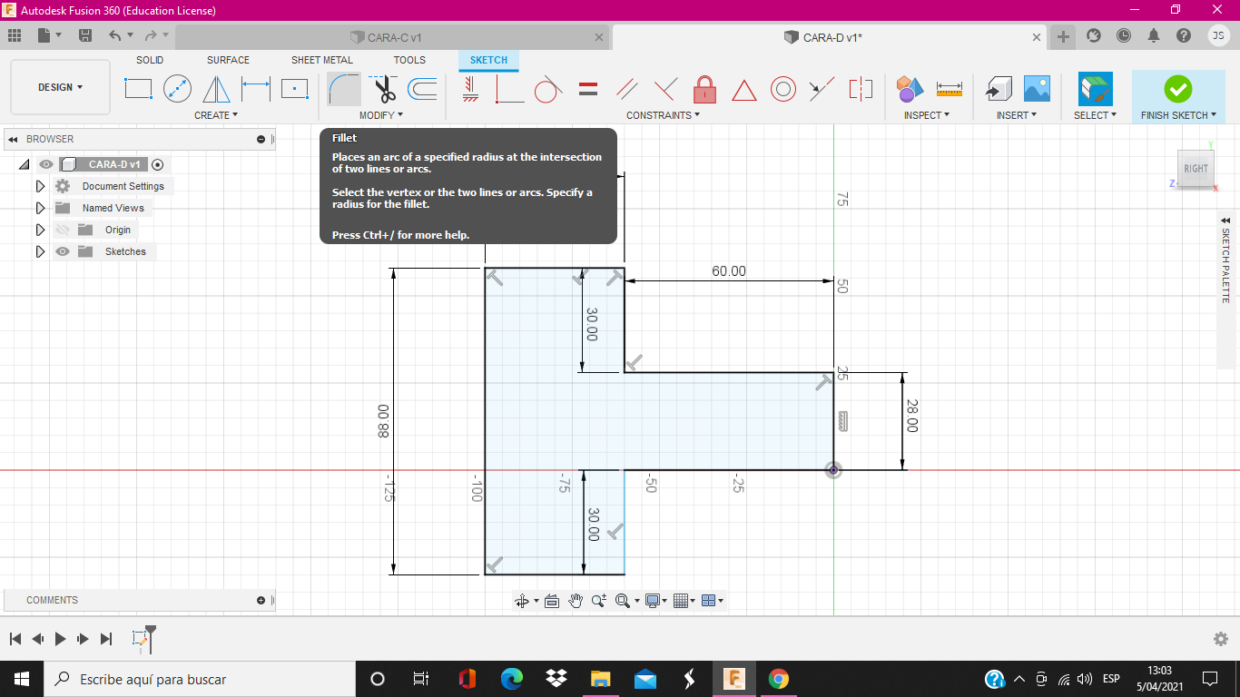Select the Concentric constraint icon
This screenshot has width=1240, height=697.
[x=782, y=89]
